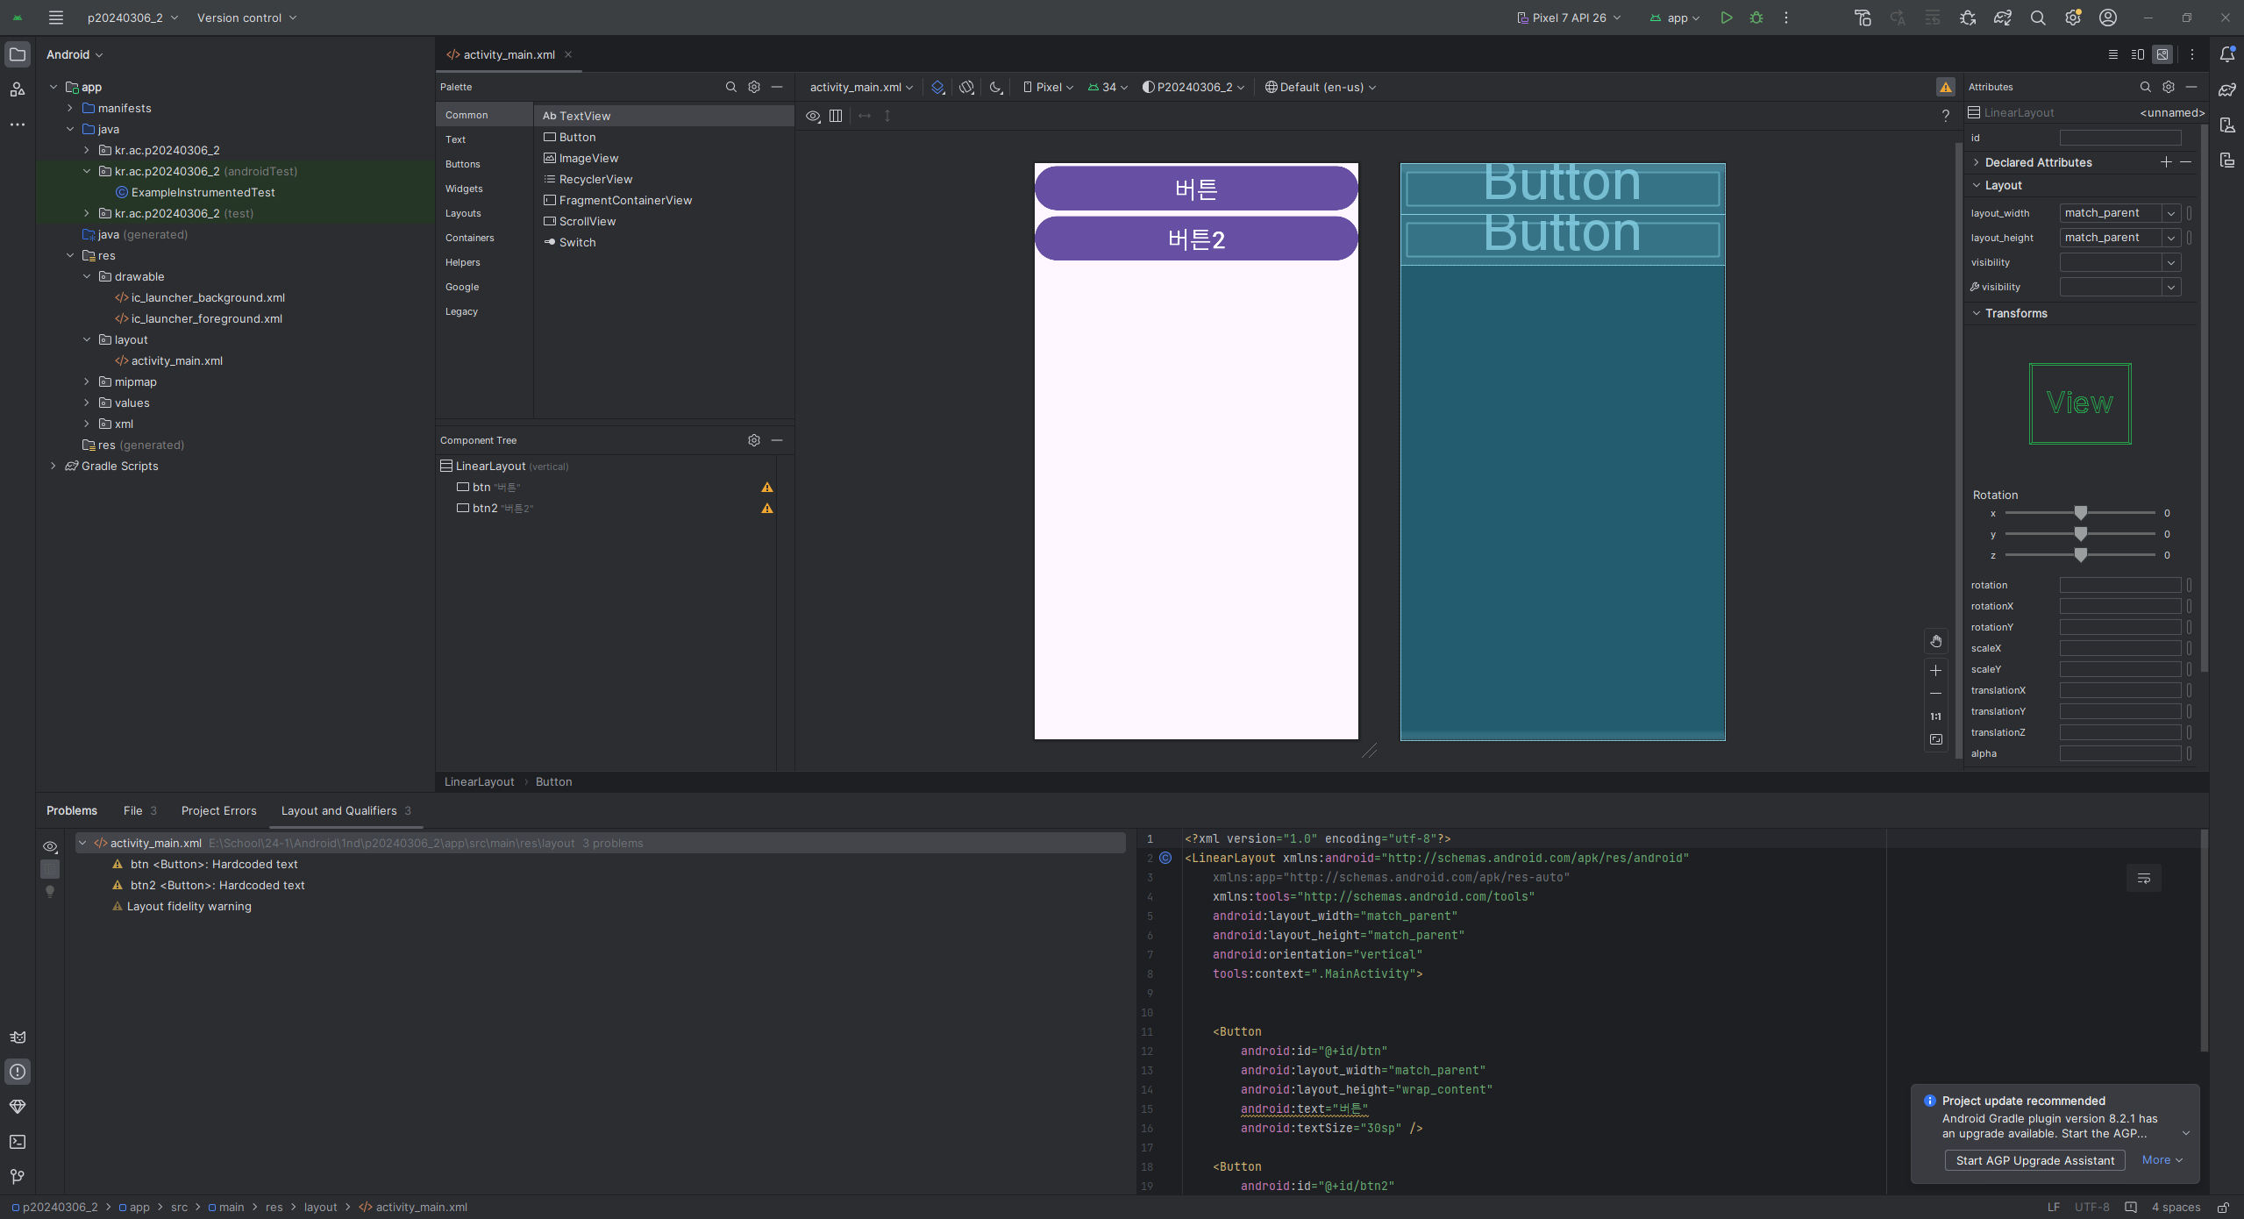The width and height of the screenshot is (2244, 1219).
Task: Switch to Project Errors tab
Action: click(x=218, y=810)
